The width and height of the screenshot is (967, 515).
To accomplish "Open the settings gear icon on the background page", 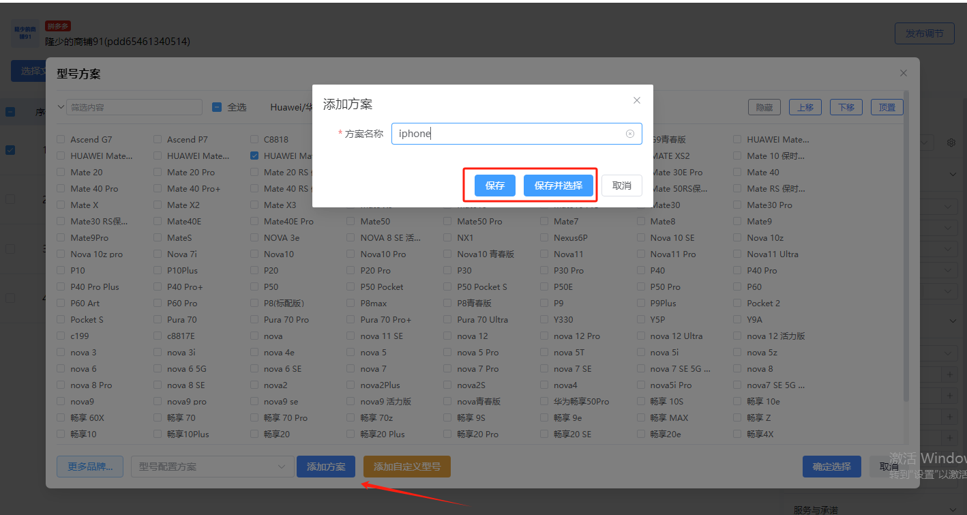I will tap(951, 143).
